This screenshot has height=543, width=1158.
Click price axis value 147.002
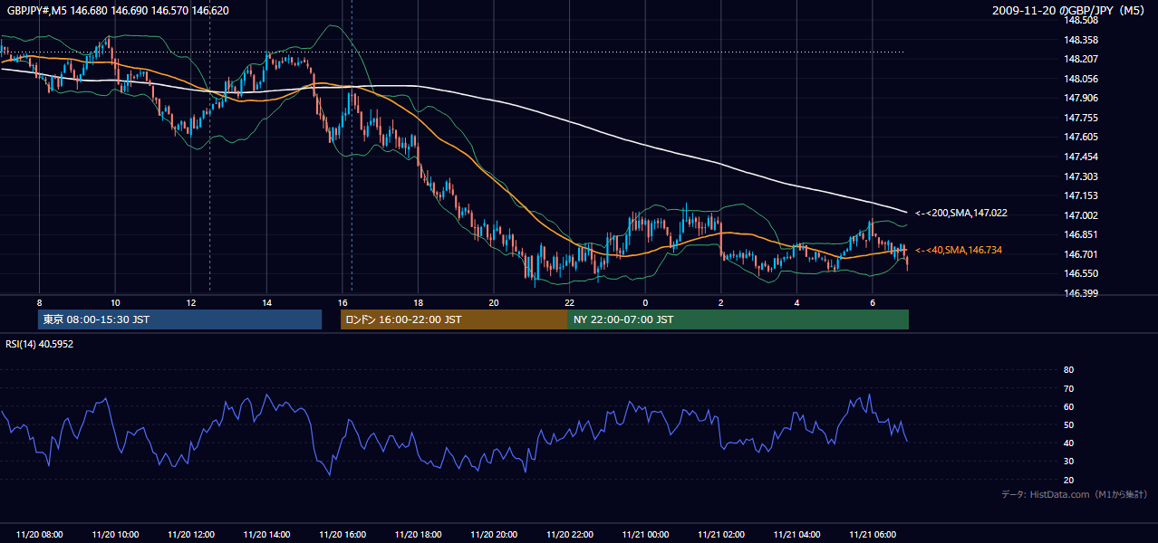(1080, 215)
